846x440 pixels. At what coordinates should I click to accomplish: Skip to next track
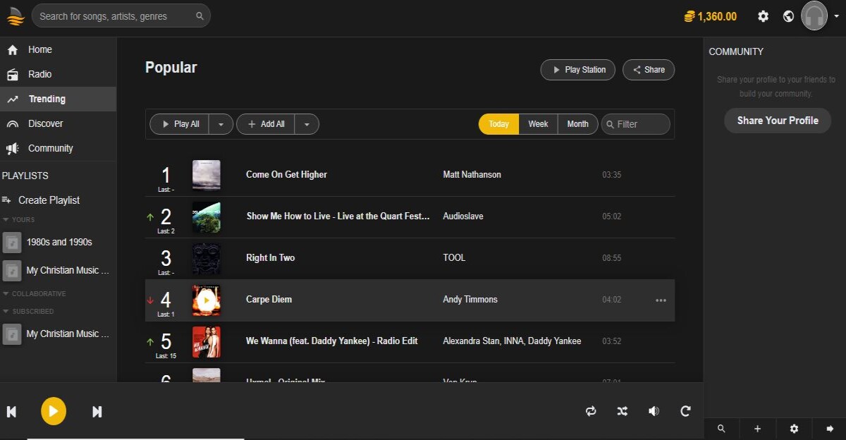pos(97,412)
